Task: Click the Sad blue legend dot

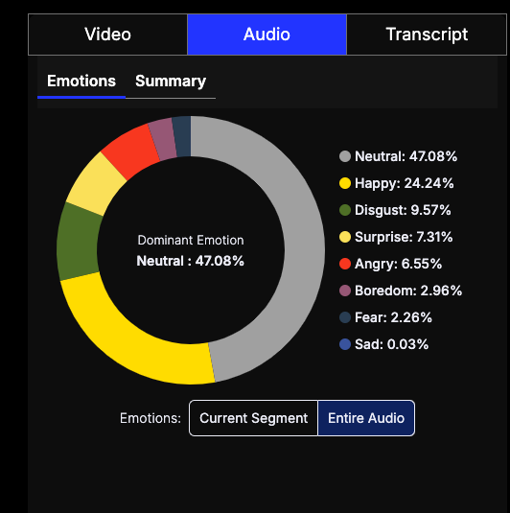Action: [345, 344]
